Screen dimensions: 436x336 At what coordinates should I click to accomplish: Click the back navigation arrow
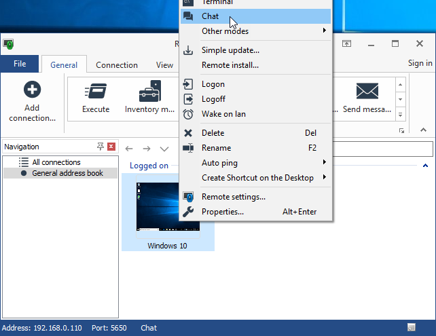coord(129,149)
